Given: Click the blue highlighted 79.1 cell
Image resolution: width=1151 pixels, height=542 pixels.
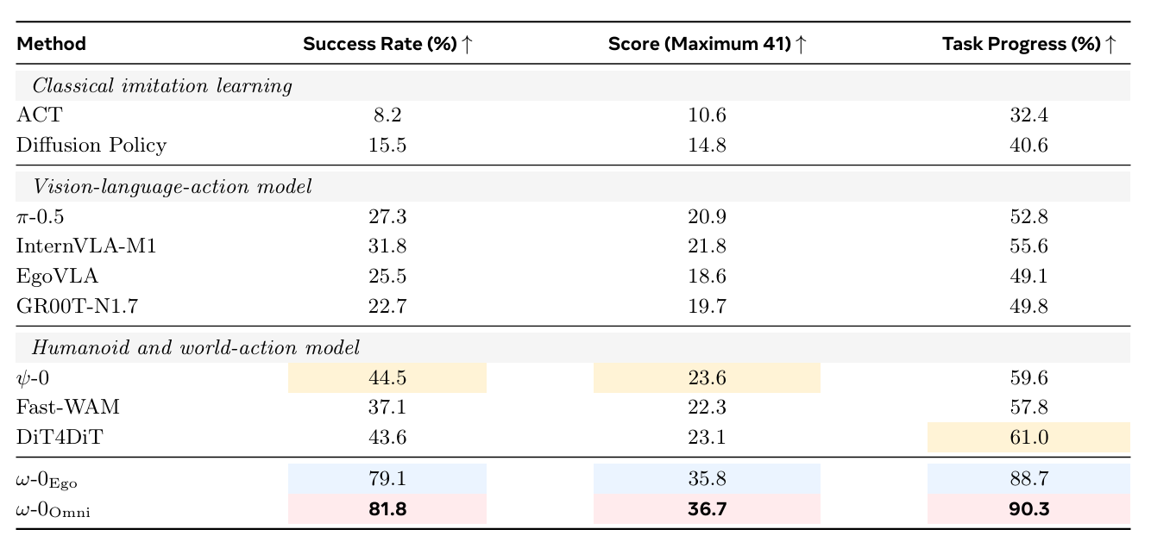Looking at the screenshot, I should (387, 479).
